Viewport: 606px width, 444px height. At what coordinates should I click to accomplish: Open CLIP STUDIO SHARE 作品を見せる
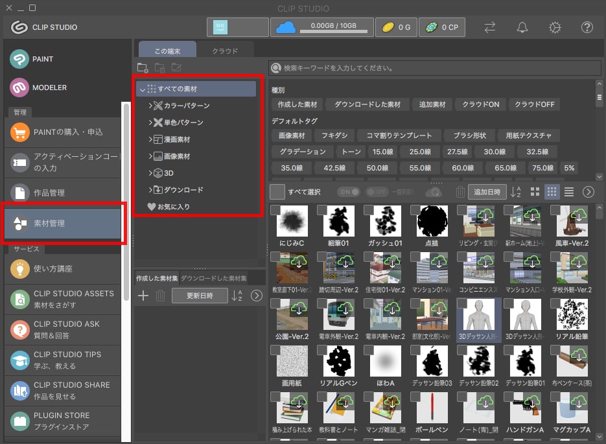63,391
